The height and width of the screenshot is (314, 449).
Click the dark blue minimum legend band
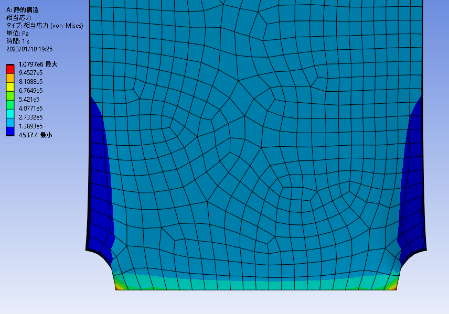click(10, 132)
